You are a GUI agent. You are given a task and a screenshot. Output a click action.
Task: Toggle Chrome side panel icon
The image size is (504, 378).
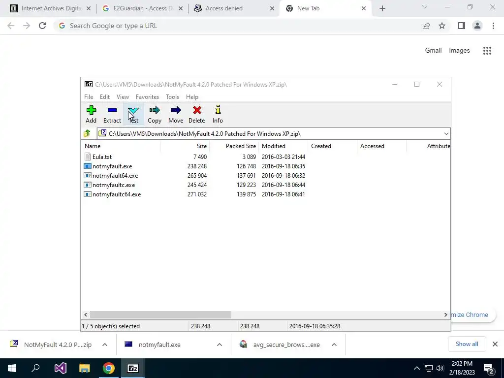tap(462, 26)
